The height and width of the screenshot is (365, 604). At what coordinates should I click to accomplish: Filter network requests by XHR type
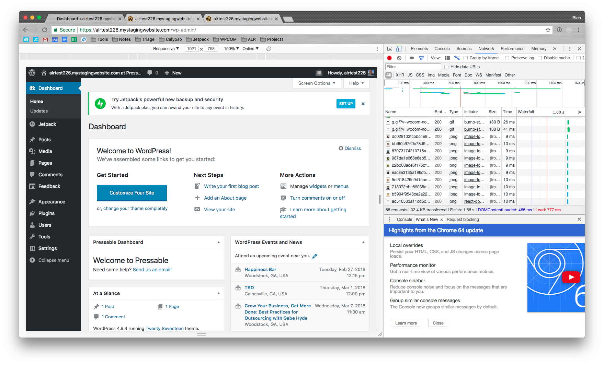tap(400, 75)
